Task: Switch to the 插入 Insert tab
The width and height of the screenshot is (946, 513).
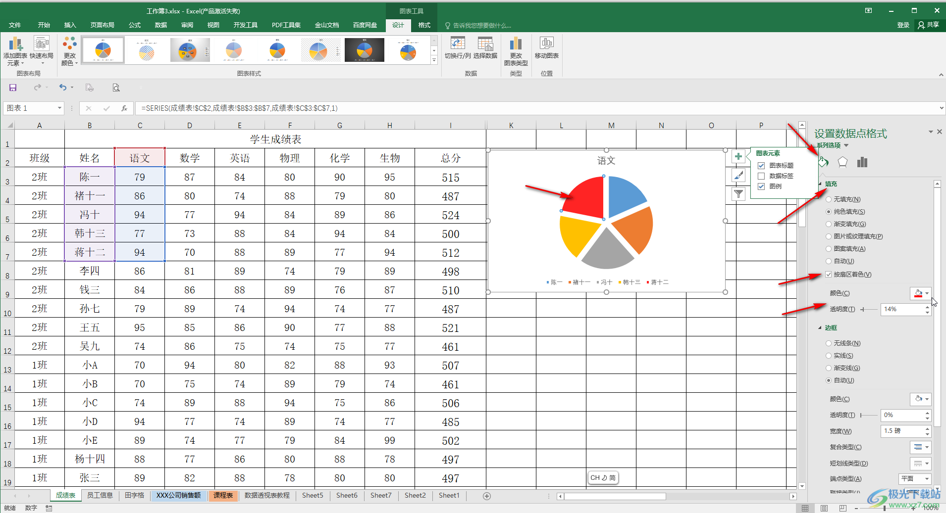Action: click(x=70, y=25)
